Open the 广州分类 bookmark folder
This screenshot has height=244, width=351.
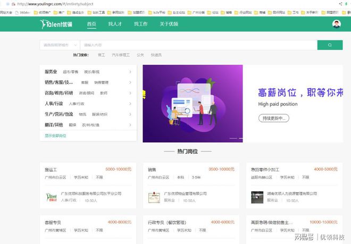click(196, 13)
